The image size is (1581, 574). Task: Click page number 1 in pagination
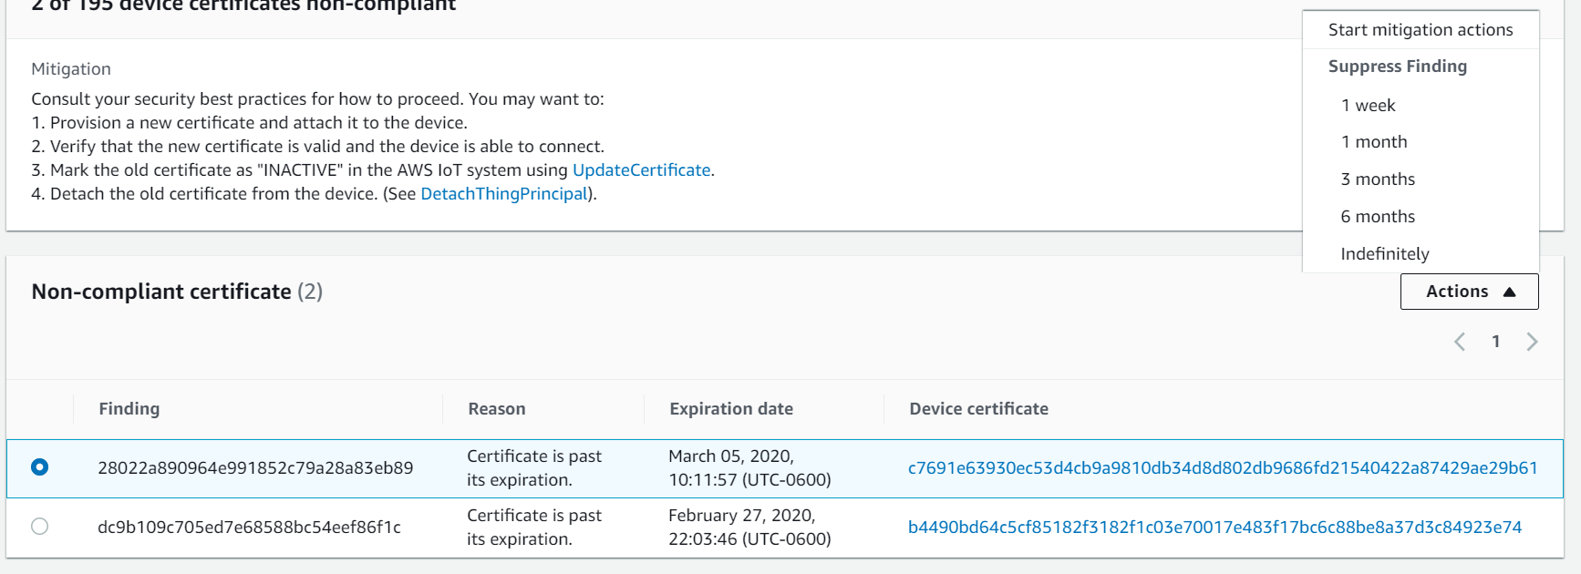point(1495,342)
